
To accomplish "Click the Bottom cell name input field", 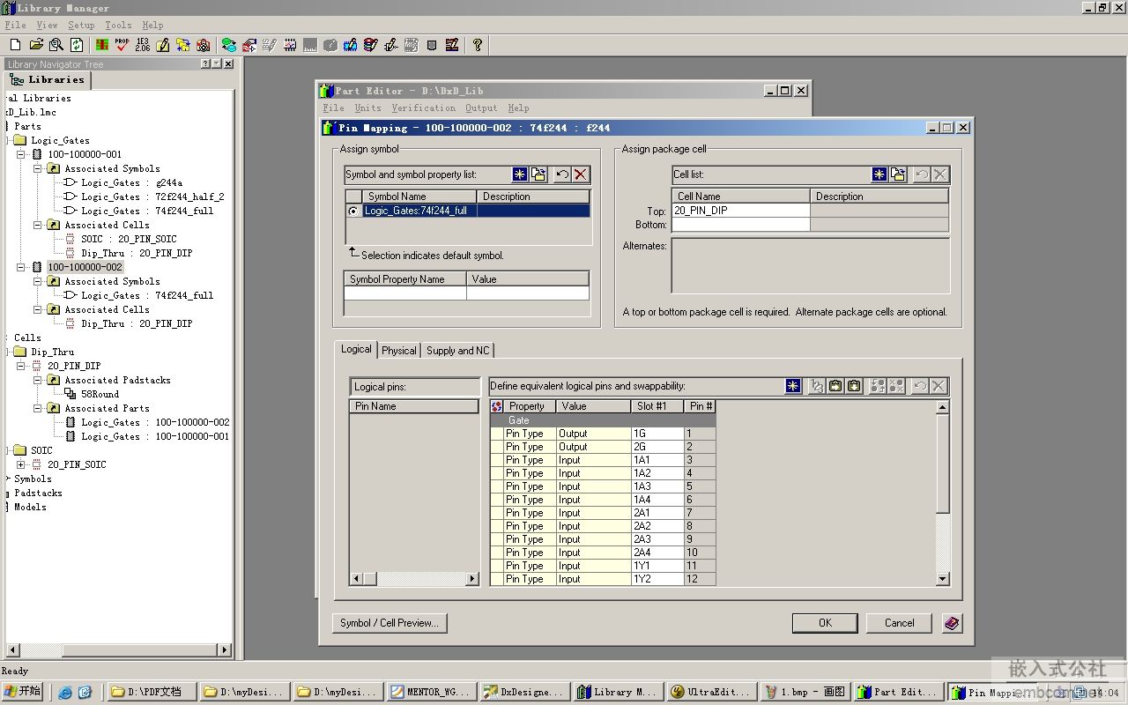I will [x=740, y=225].
